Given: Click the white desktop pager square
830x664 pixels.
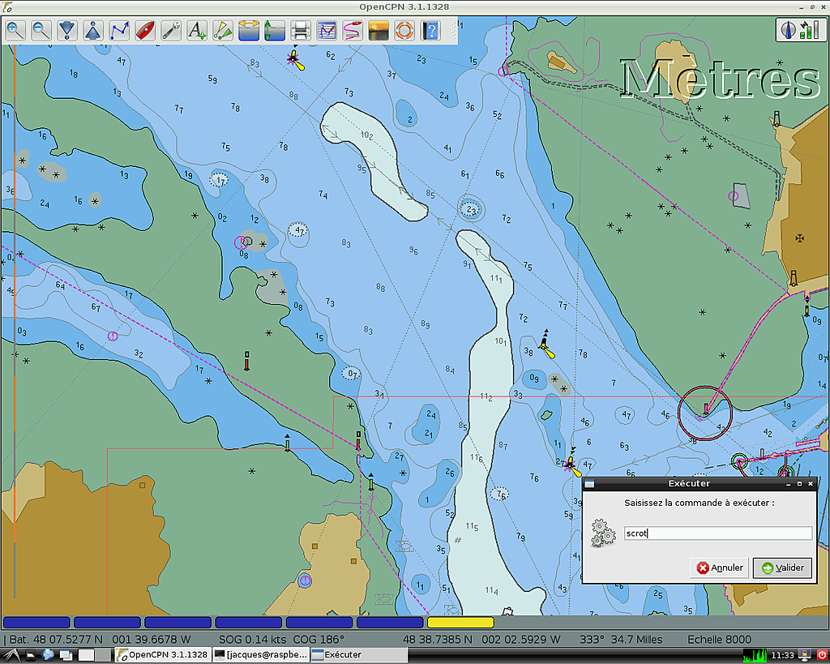Looking at the screenshot, I should pyautogui.click(x=86, y=655).
